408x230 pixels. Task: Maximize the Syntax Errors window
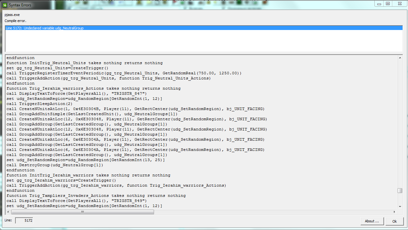pyautogui.click(x=388, y=4)
